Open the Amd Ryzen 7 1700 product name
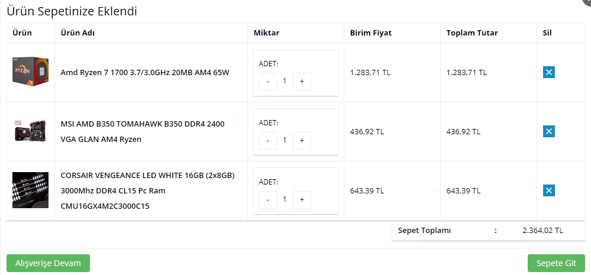The width and height of the screenshot is (591, 275). [145, 72]
